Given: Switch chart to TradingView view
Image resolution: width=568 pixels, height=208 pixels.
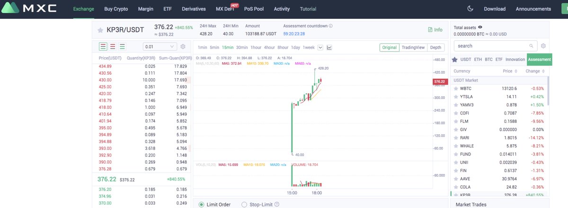Looking at the screenshot, I should [x=413, y=47].
